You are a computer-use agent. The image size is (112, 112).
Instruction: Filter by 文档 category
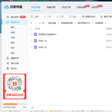click(x=13, y=38)
